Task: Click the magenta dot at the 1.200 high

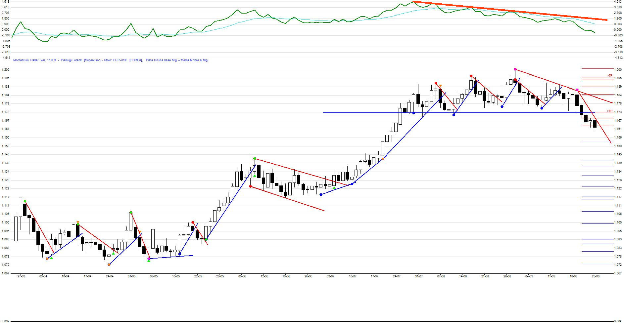Action: (515, 69)
